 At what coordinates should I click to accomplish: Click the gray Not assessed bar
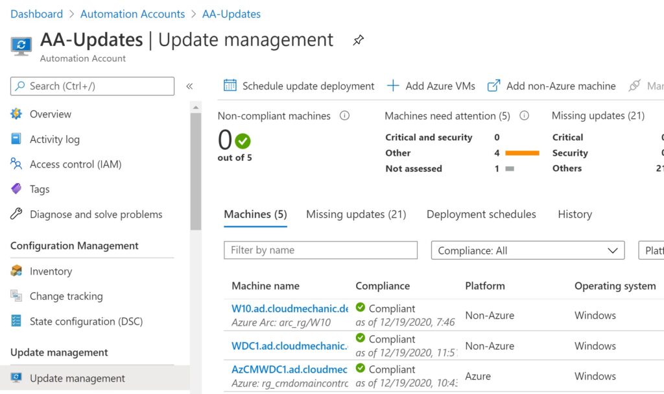point(510,168)
